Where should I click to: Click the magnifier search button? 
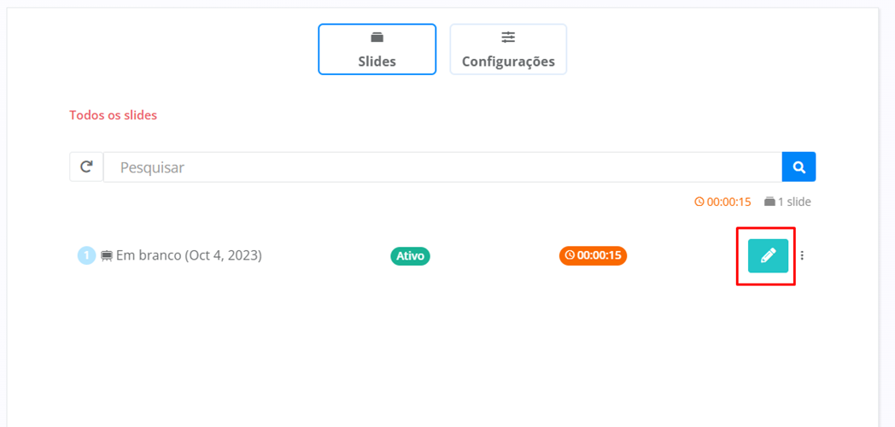tap(798, 167)
